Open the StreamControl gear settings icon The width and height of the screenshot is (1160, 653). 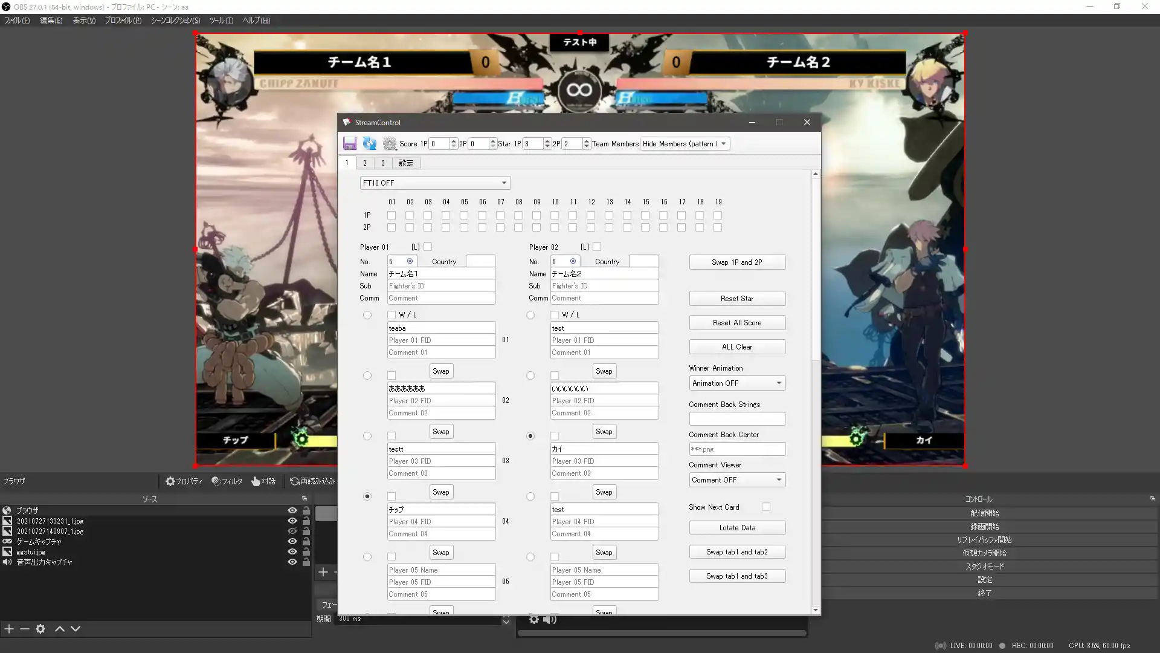(x=390, y=143)
